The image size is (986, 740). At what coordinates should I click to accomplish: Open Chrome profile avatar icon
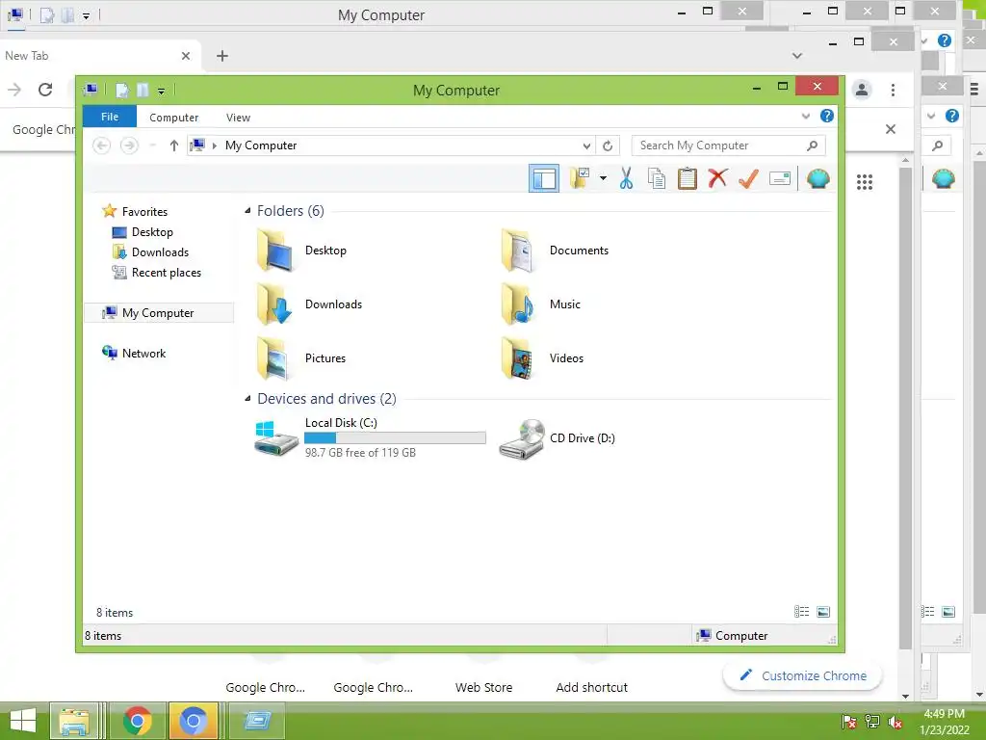[862, 90]
